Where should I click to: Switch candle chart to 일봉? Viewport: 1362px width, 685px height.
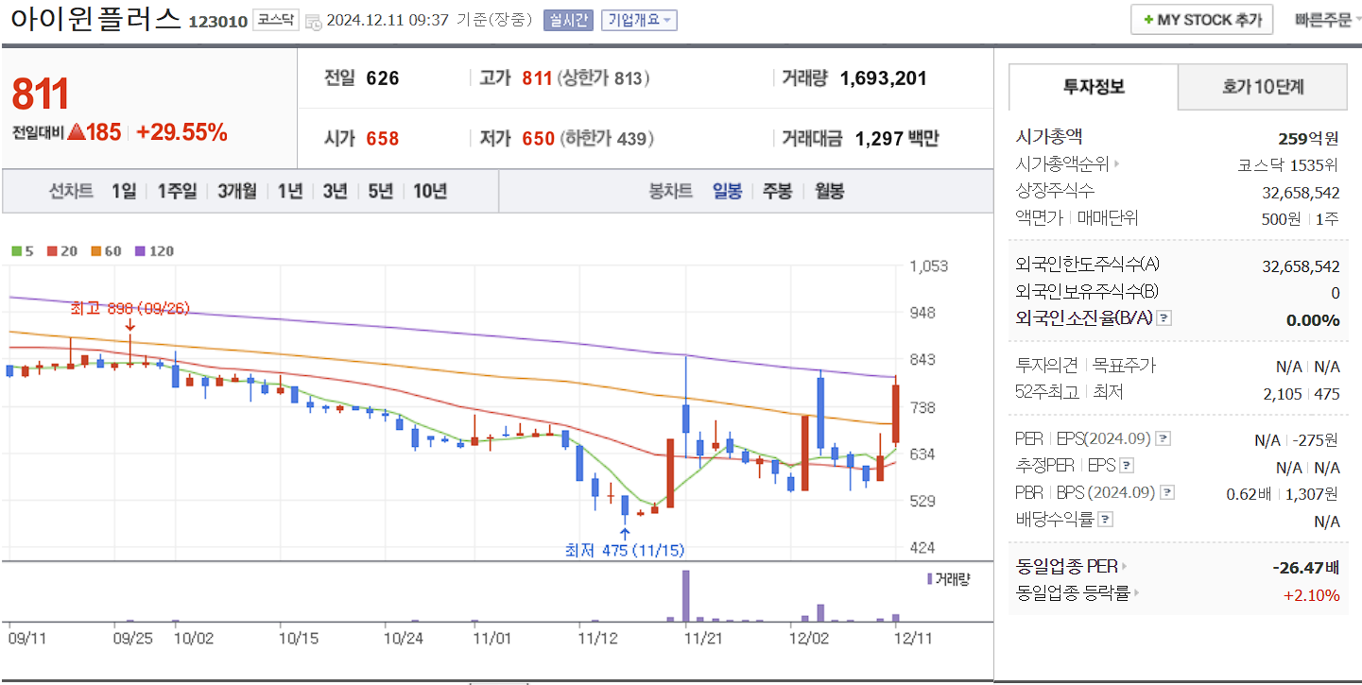click(727, 191)
